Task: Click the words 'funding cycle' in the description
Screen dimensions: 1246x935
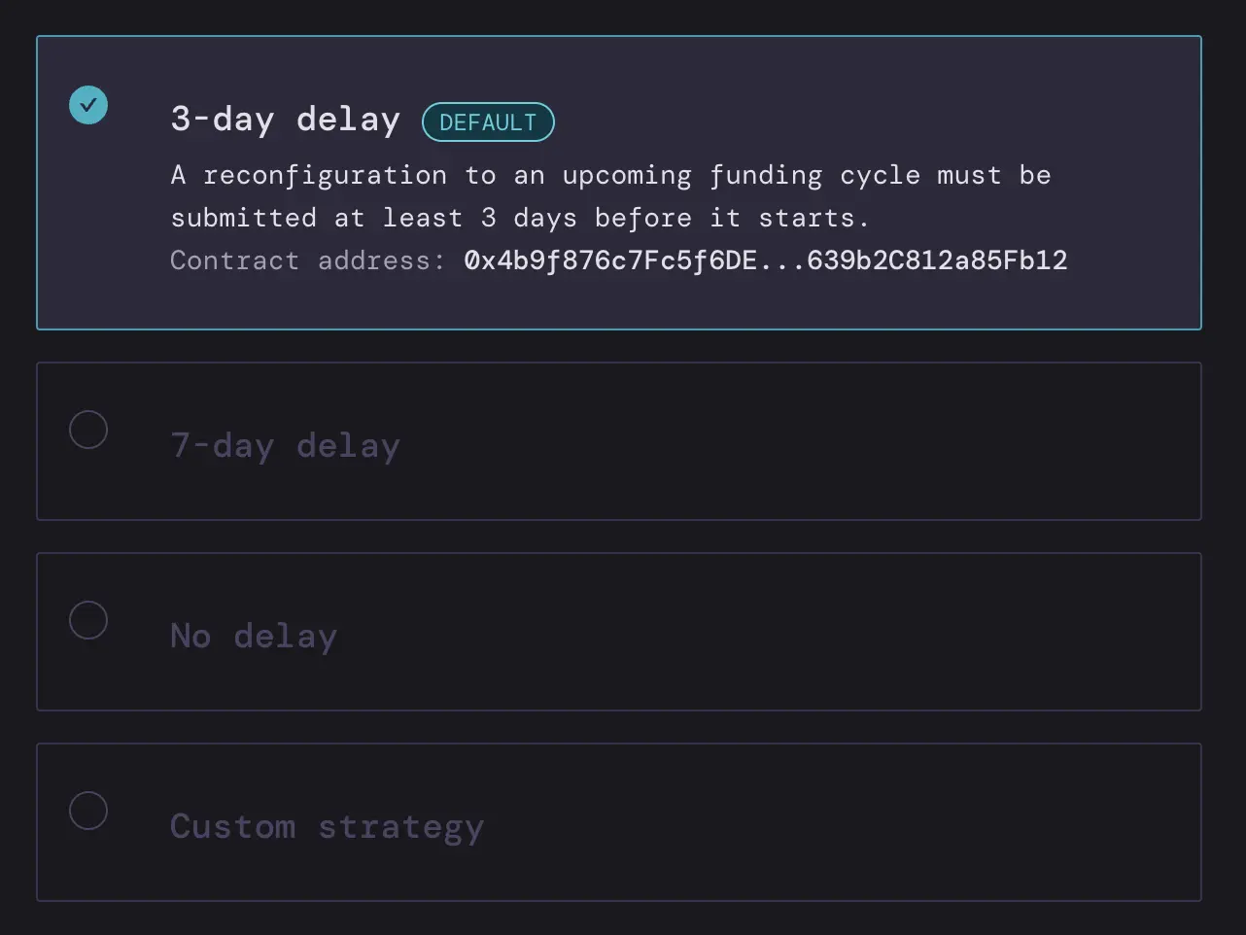Action: 814,176
